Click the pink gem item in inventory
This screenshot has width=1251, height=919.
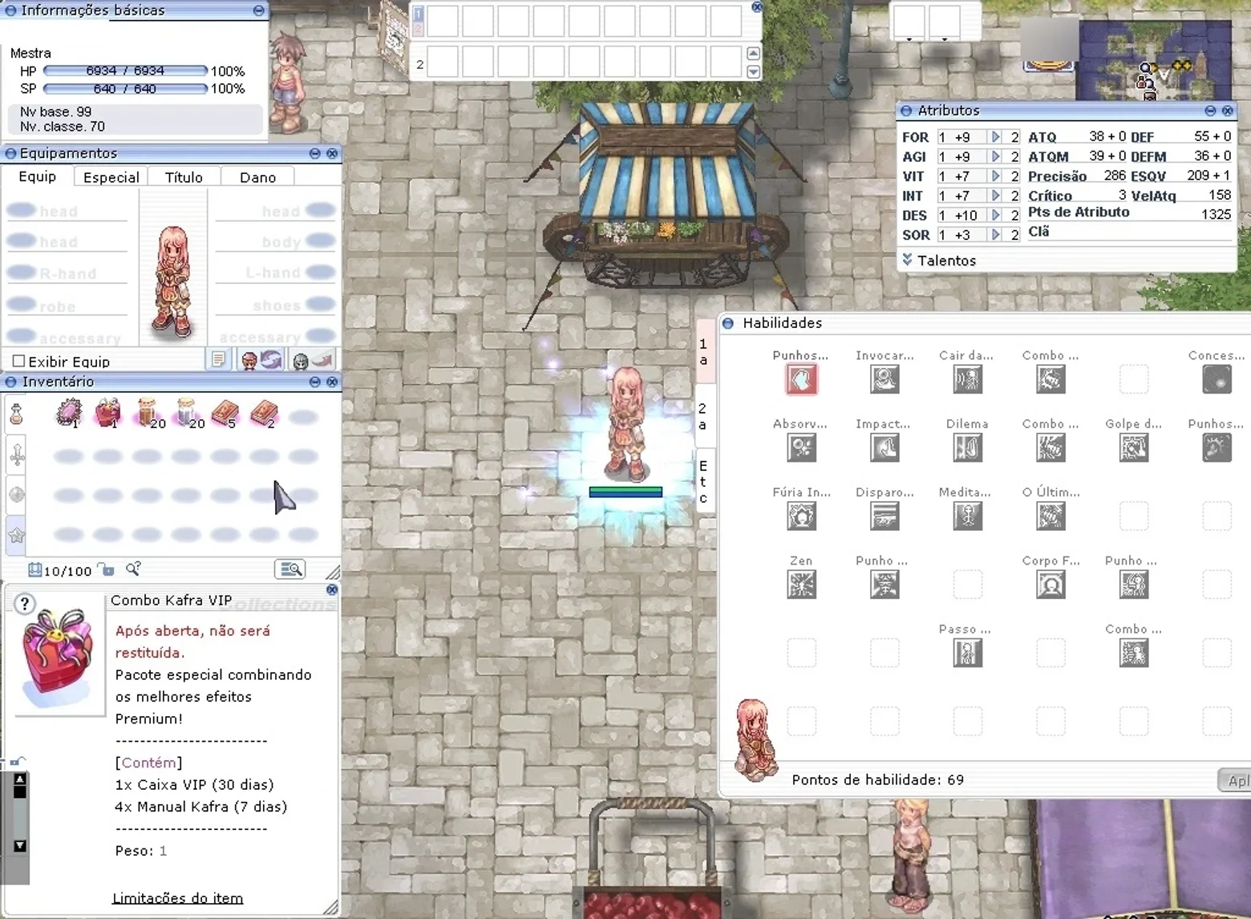pos(69,413)
